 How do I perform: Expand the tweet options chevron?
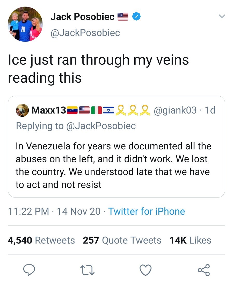[222, 17]
